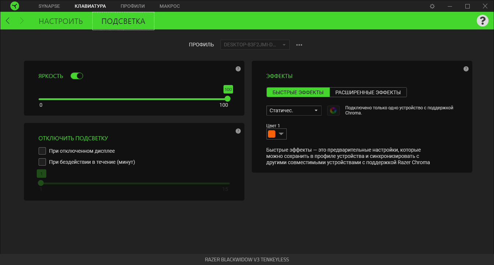Click the brightness value tooltip 100
494x265 pixels.
pos(228,89)
